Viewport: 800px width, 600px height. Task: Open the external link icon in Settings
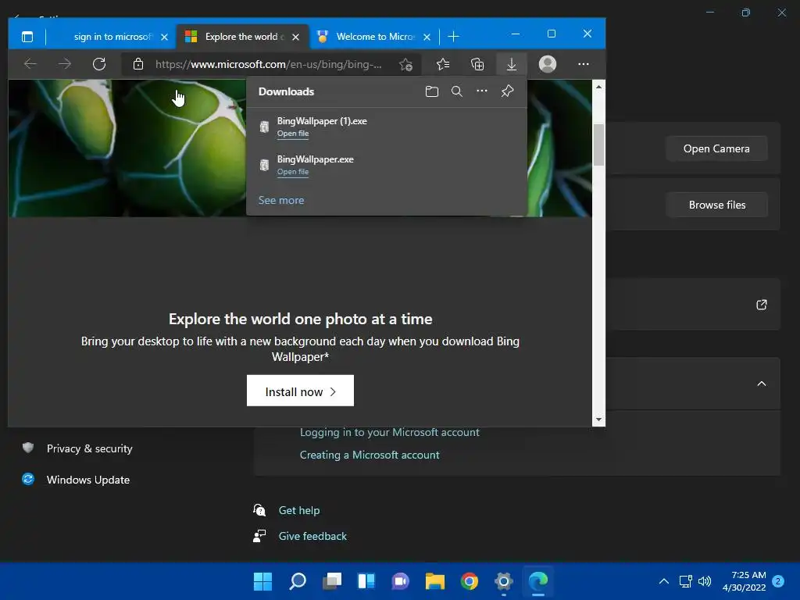coord(761,305)
